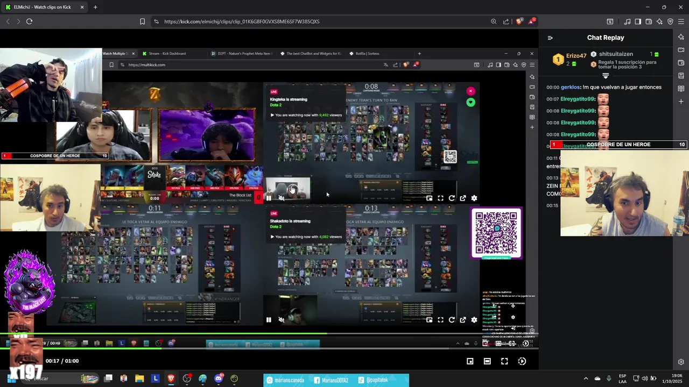This screenshot has height=387, width=689.
Task: Toggle theater mode on clip player
Action: pos(487,361)
